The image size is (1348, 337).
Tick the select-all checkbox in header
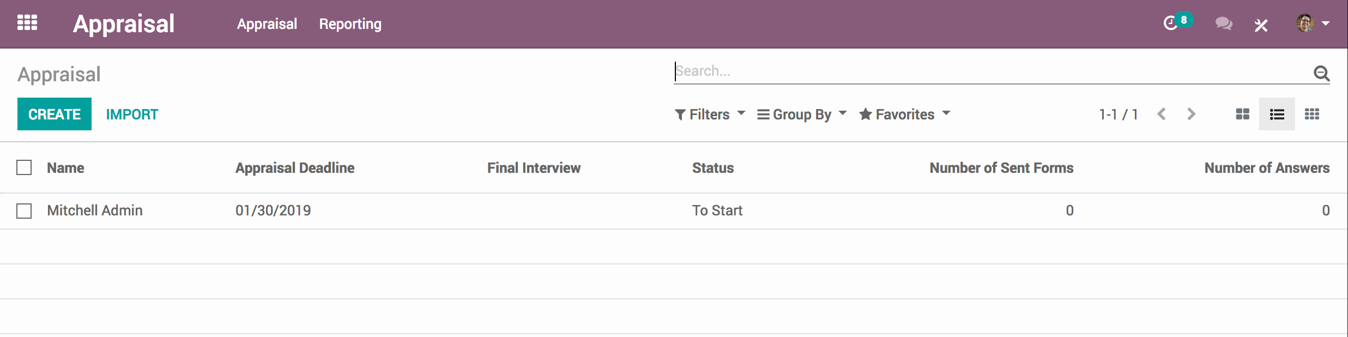[x=24, y=167]
